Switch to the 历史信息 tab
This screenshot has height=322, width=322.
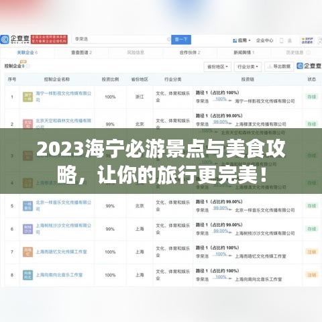coord(298,52)
